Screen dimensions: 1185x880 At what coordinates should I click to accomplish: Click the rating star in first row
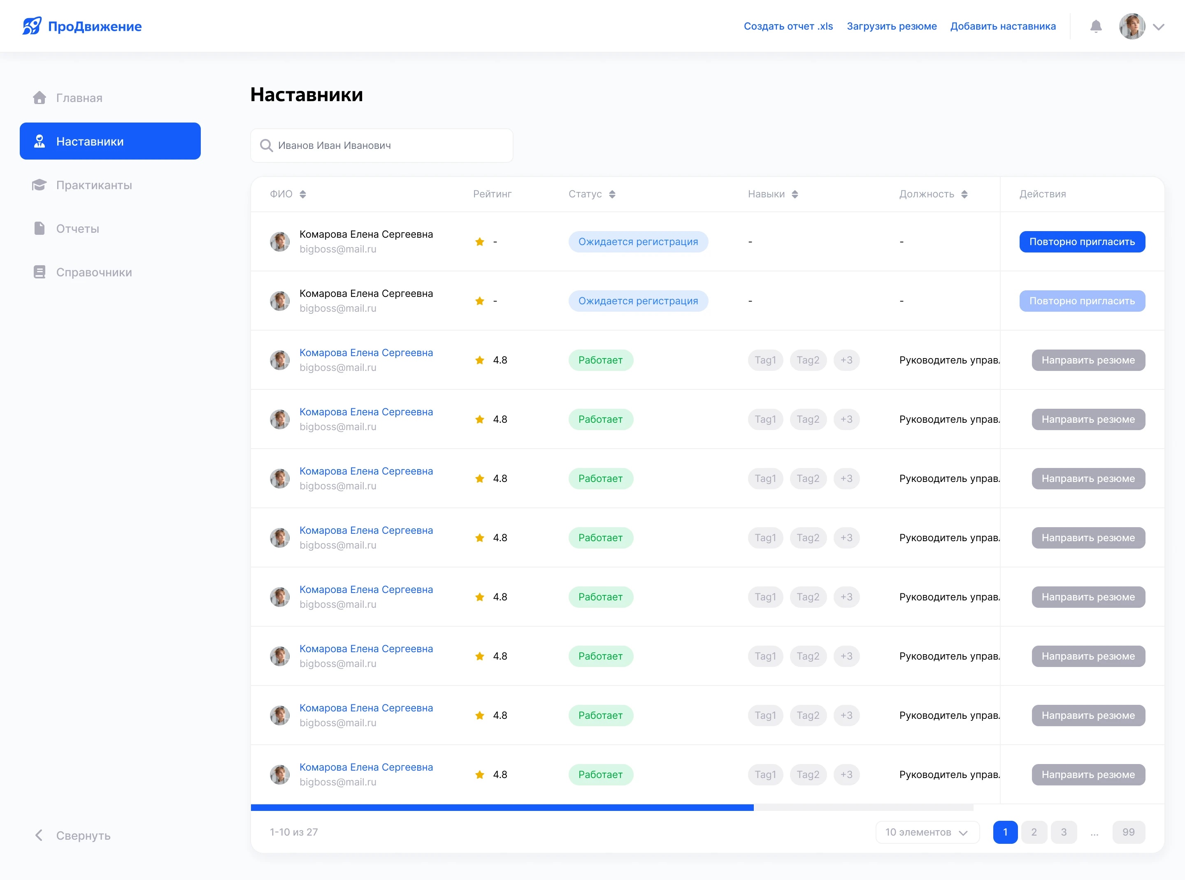(480, 242)
